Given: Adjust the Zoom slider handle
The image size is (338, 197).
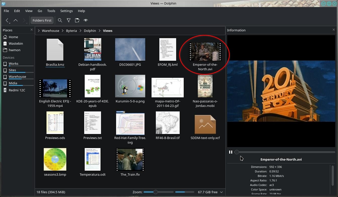Looking at the screenshot, I should (156, 192).
